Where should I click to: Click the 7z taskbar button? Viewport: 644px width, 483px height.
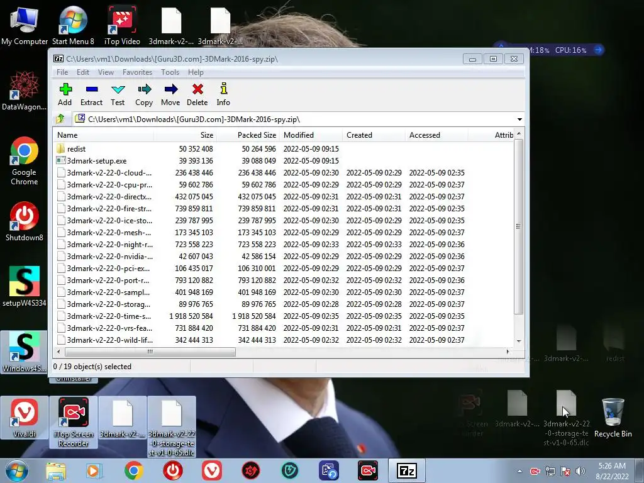pyautogui.click(x=407, y=470)
